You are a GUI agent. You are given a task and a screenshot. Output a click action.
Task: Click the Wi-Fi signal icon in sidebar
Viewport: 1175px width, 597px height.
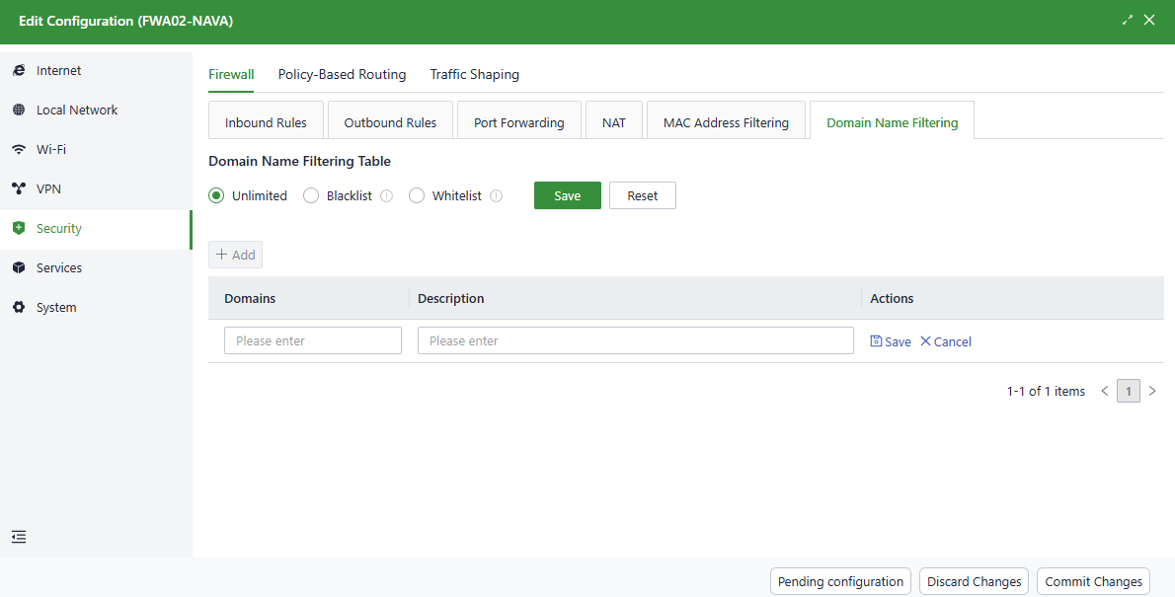[19, 150]
